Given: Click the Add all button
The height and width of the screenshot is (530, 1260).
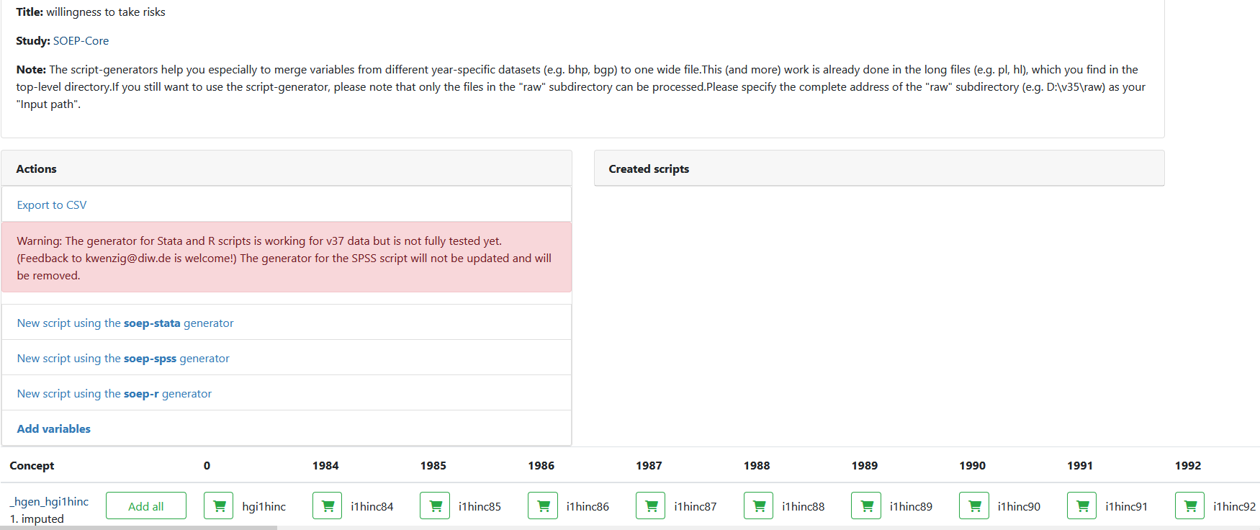Looking at the screenshot, I should 146,506.
